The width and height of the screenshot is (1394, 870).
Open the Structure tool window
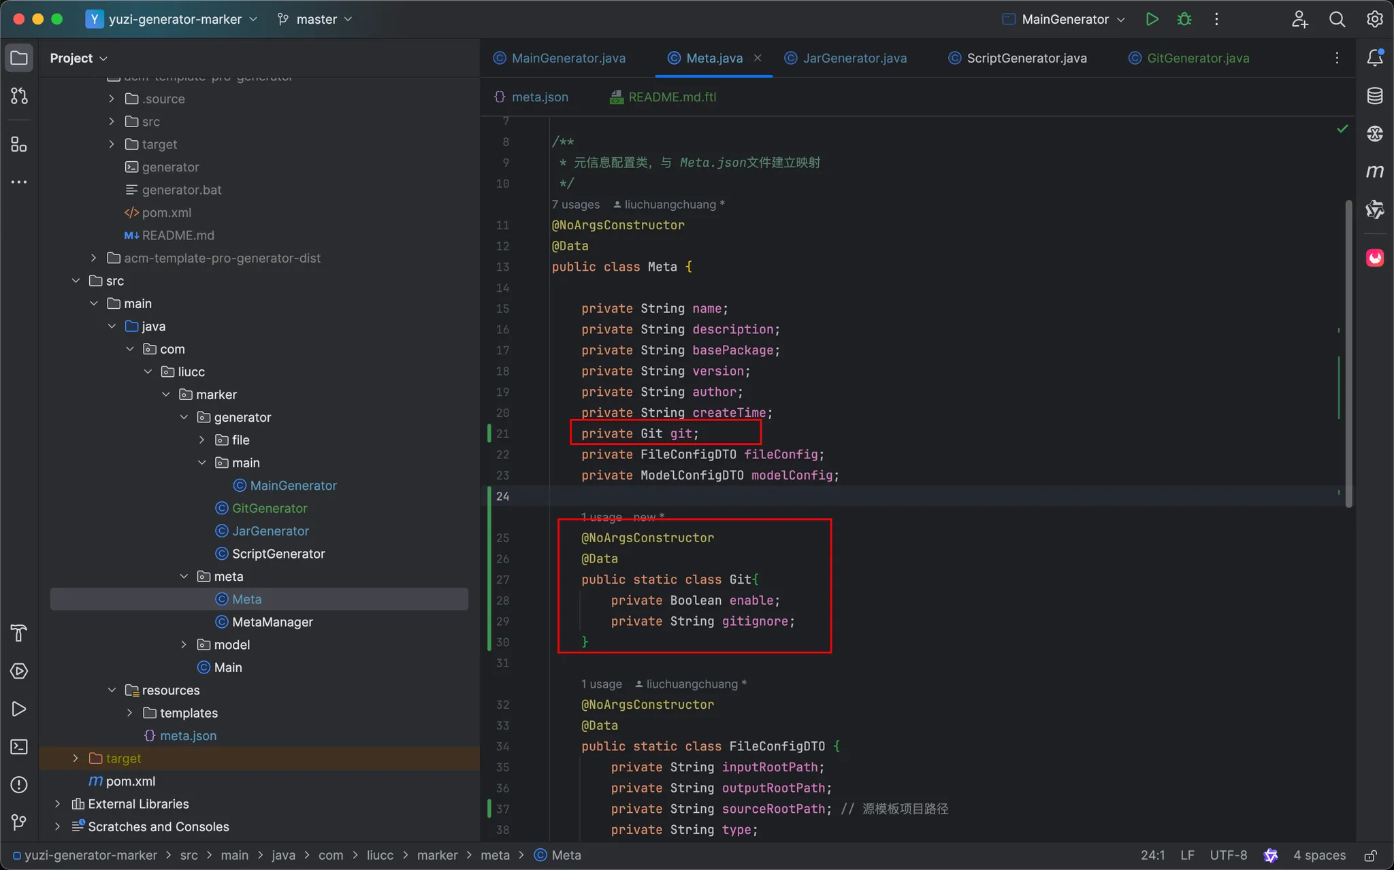tap(19, 144)
